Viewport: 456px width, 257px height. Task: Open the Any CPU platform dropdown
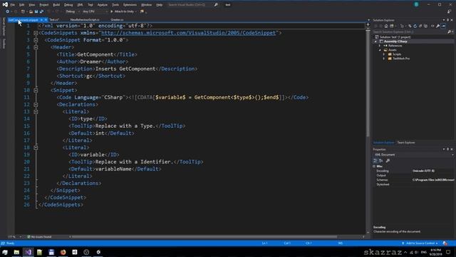pyautogui.click(x=95, y=11)
